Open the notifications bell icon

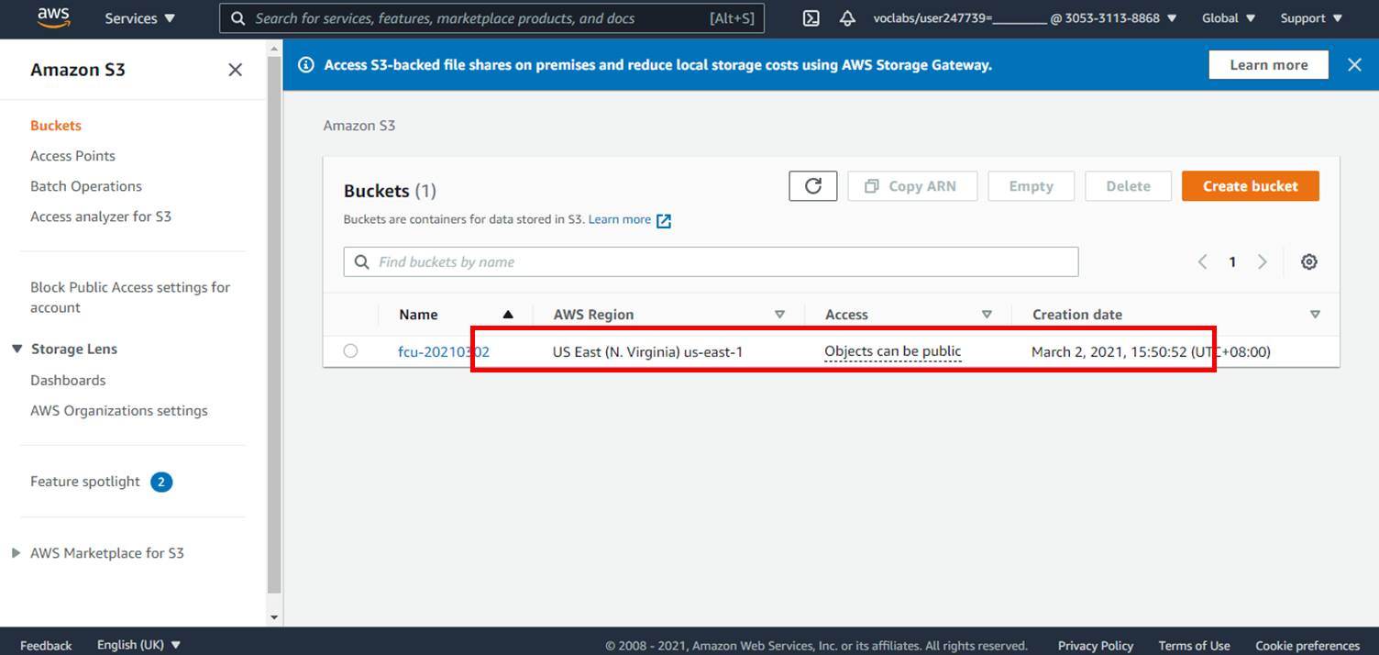click(847, 18)
